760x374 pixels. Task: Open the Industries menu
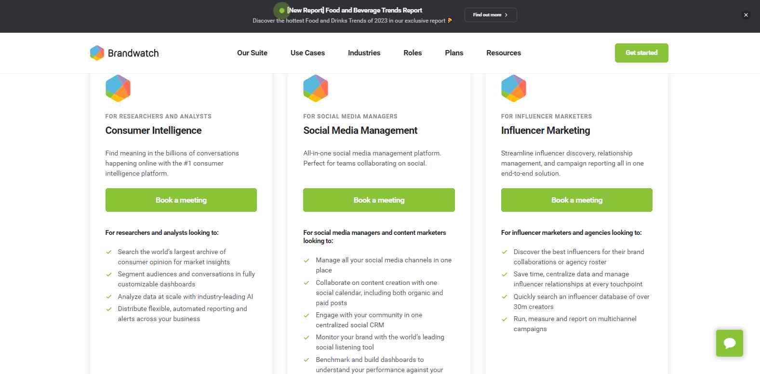click(364, 53)
